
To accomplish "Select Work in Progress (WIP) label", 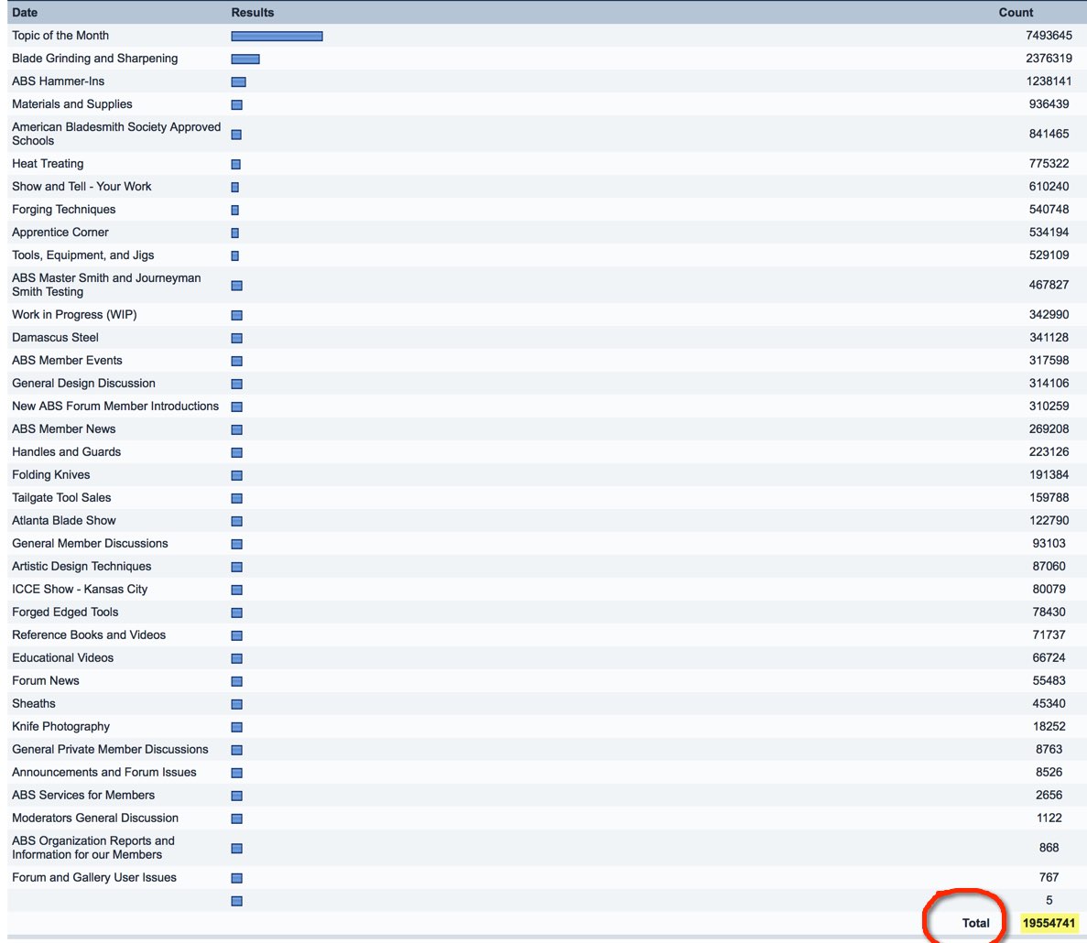I will 74,315.
